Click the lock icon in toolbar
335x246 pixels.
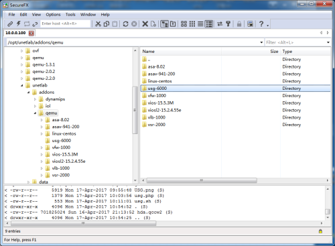point(239,23)
